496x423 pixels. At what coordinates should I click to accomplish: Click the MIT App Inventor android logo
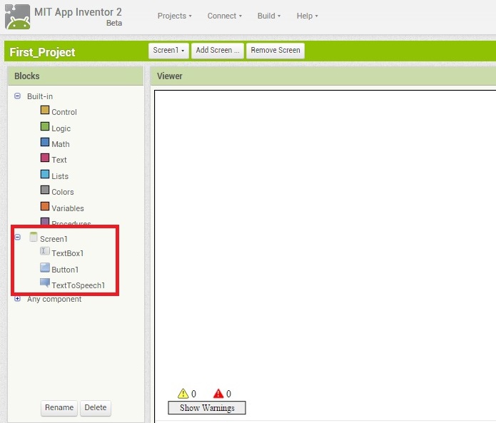tap(18, 16)
